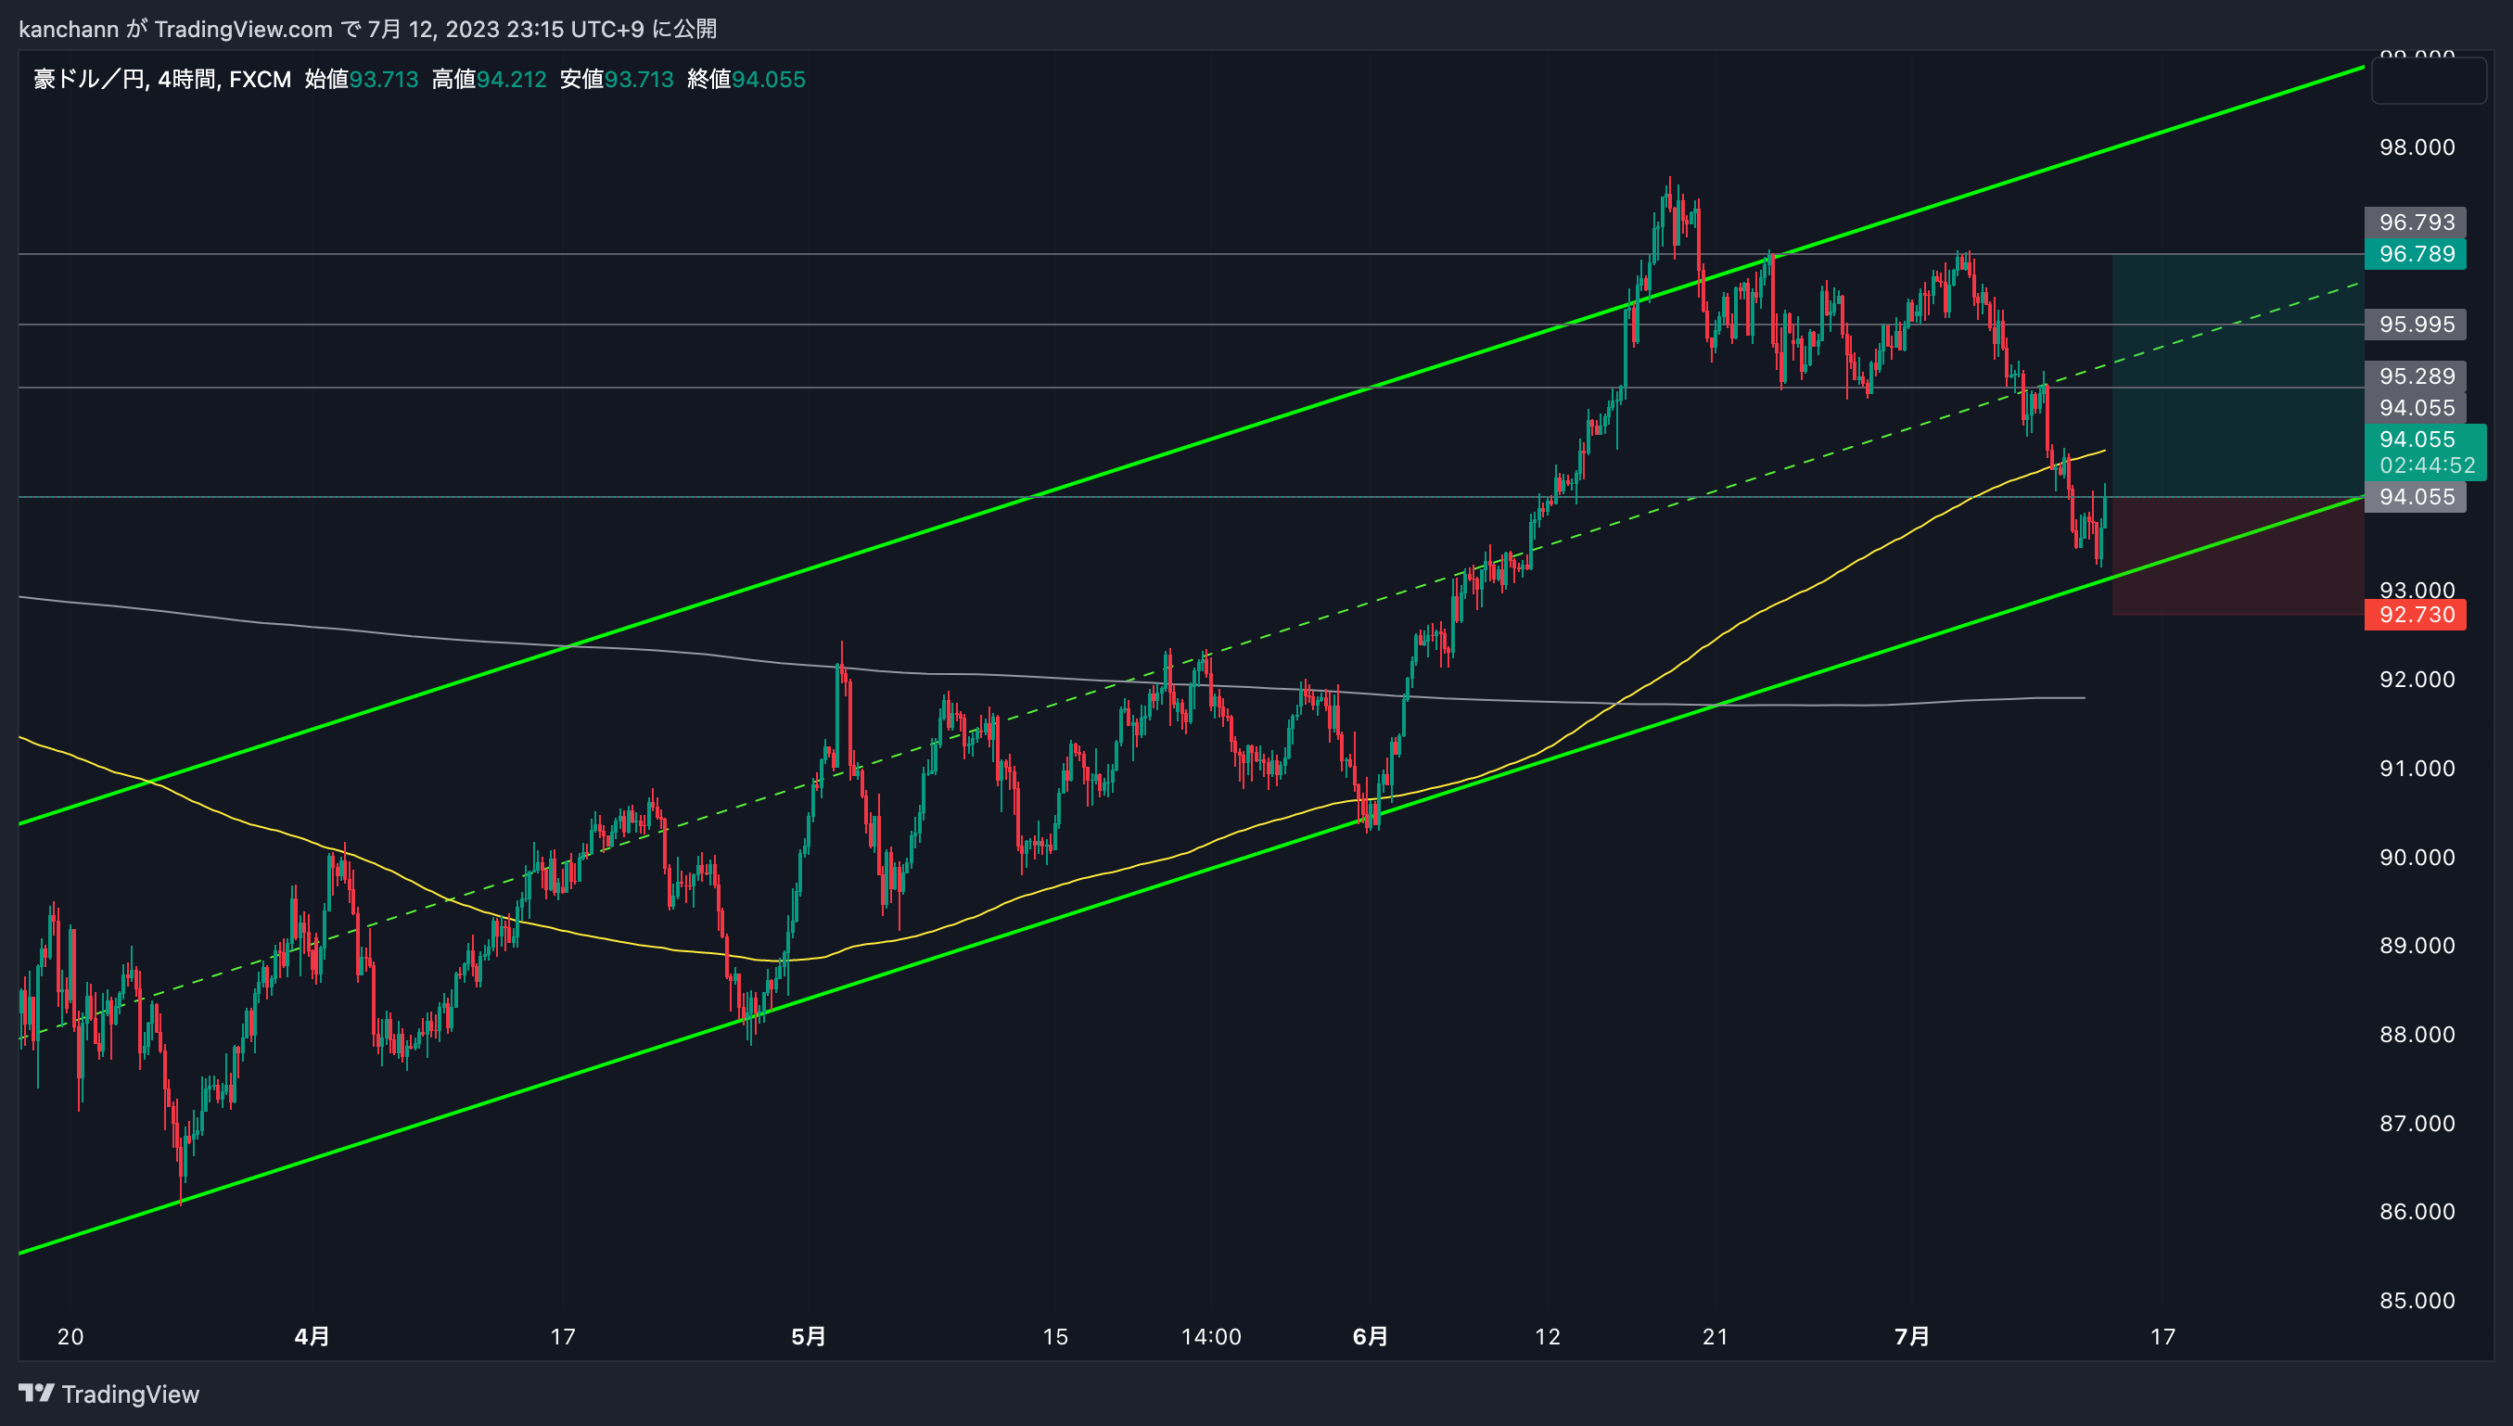Click the 21 date axis label
2513x1426 pixels.
pos(1716,1337)
